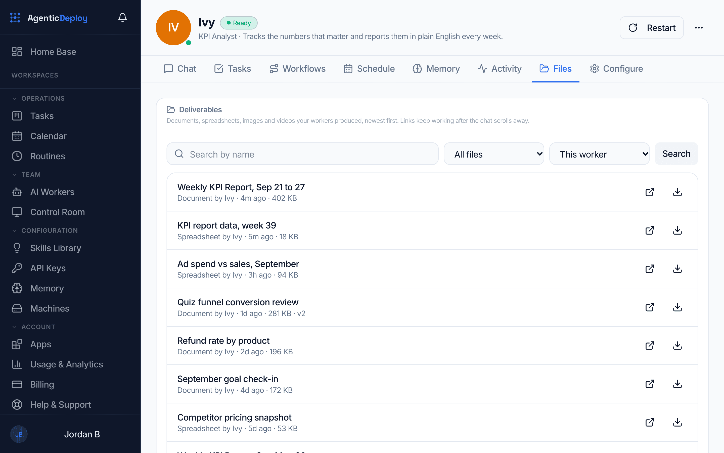Switch to the Chat tab
724x453 pixels.
tap(180, 69)
